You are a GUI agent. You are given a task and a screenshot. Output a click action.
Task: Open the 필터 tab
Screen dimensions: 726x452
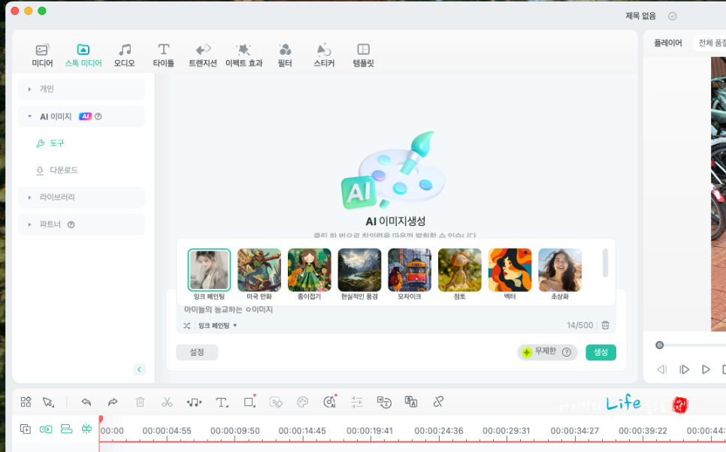(285, 55)
